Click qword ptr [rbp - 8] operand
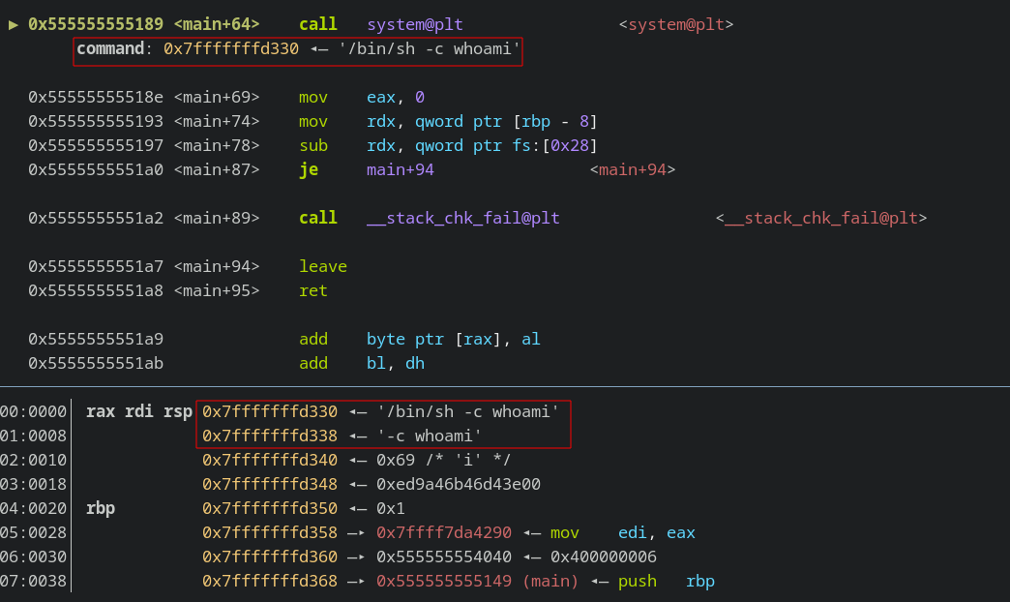Image resolution: width=1010 pixels, height=602 pixels. click(506, 122)
